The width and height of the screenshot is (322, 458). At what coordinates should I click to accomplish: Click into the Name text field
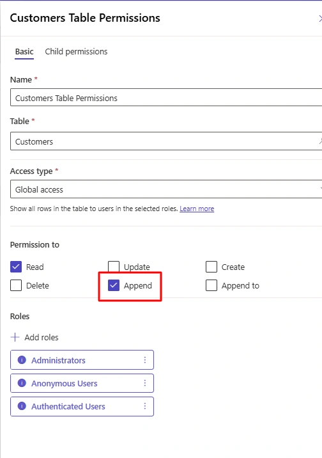coord(166,97)
